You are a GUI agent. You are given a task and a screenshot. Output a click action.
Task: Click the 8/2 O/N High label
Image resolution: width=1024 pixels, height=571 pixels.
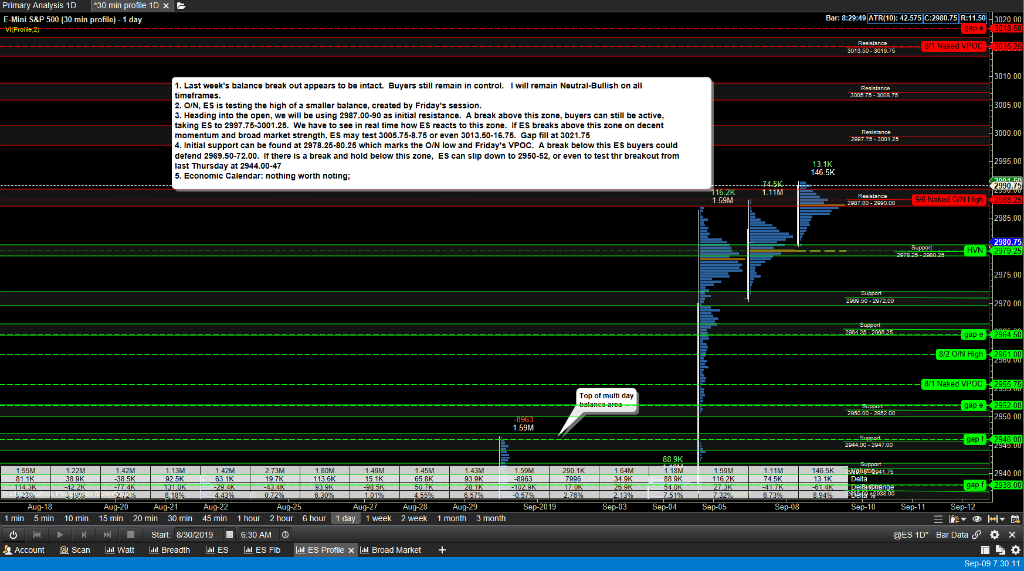click(x=961, y=354)
